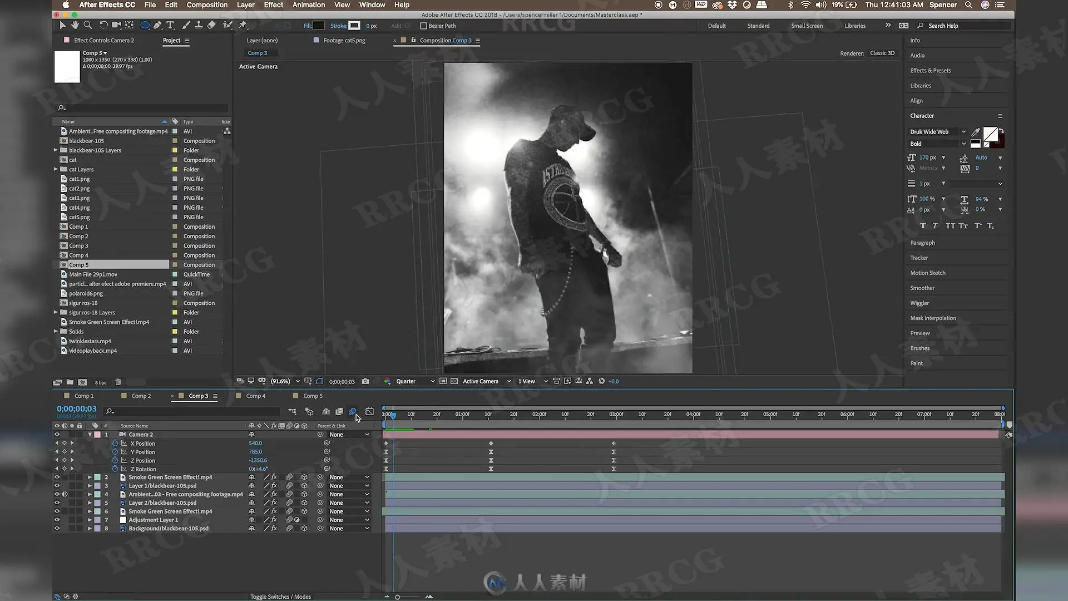The width and height of the screenshot is (1068, 601).
Task: Click the Draft 3D timeline icon
Action: [x=309, y=412]
